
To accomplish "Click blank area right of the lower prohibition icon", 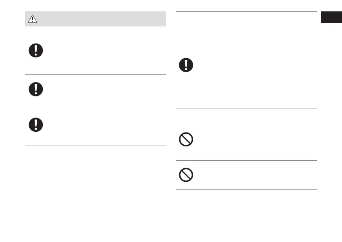I will pyautogui.click(x=253, y=175).
